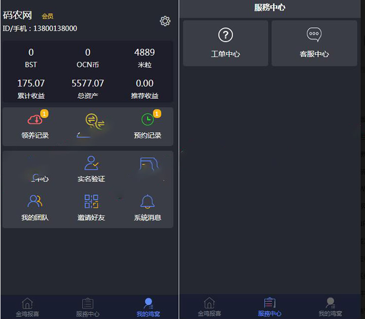Click the 领养记录 notification badge
Screen dimensions: 365x319
point(44,114)
